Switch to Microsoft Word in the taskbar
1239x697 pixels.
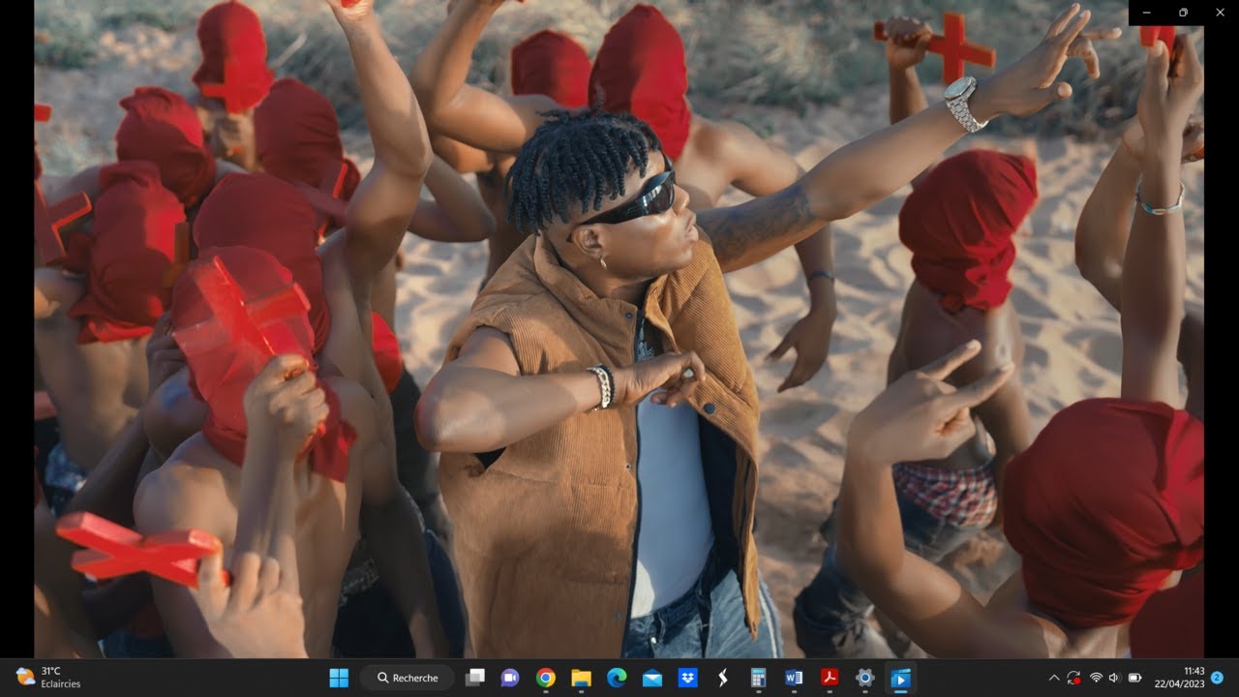(794, 678)
